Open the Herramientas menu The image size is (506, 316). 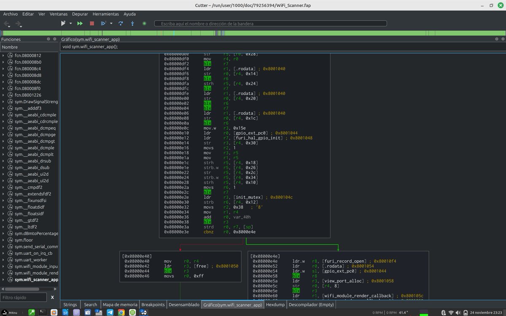pyautogui.click(x=106, y=14)
